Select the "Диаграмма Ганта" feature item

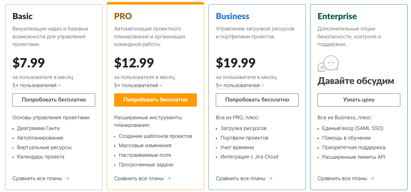point(38,128)
